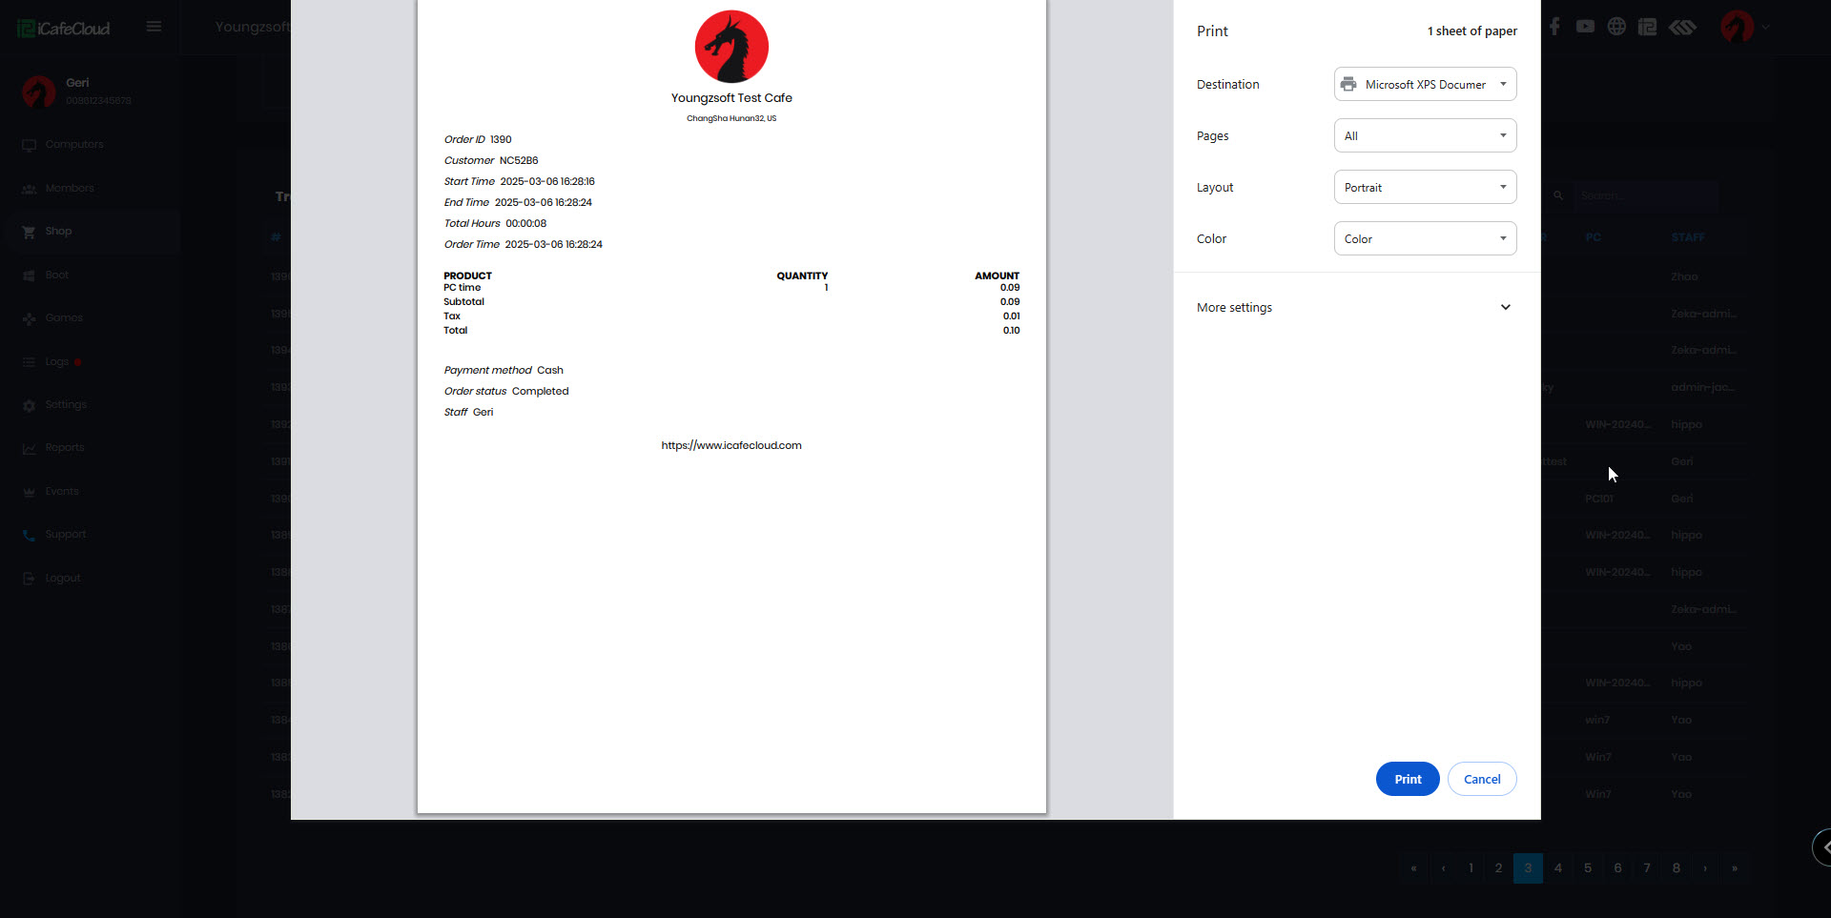Go to page 5 in the pagination

[x=1588, y=868]
